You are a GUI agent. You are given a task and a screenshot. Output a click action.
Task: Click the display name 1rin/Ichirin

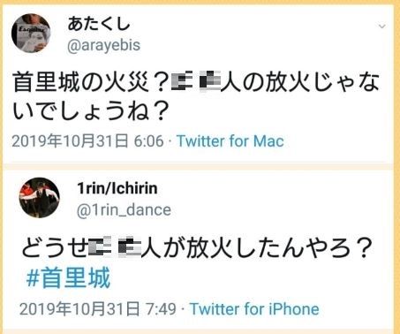pyautogui.click(x=117, y=188)
